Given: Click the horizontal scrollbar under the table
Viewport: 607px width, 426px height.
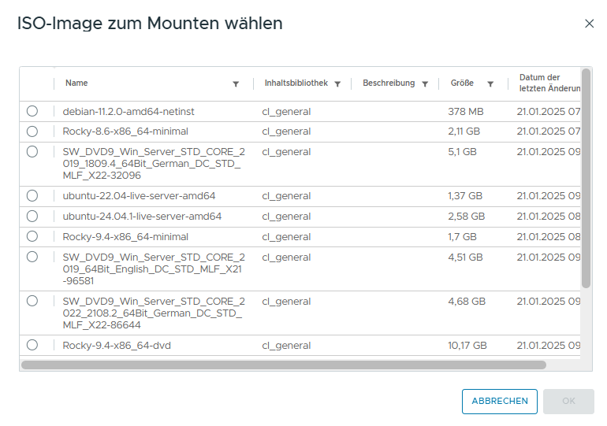Looking at the screenshot, I should point(284,365).
